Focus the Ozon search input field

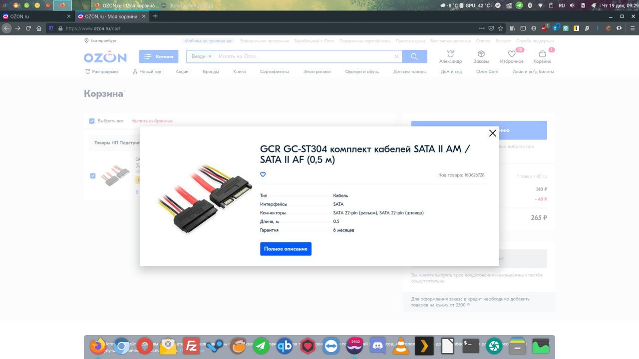306,56
